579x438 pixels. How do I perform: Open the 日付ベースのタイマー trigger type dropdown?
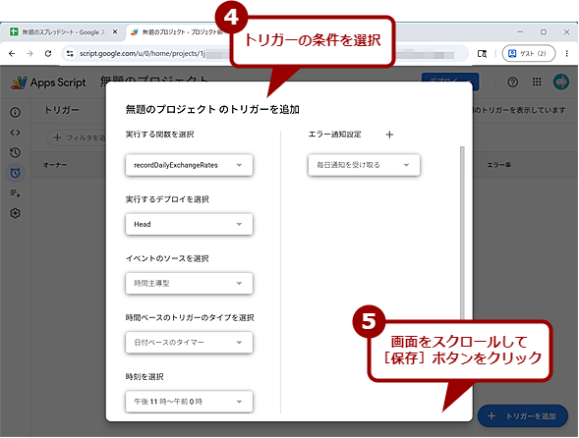click(189, 343)
